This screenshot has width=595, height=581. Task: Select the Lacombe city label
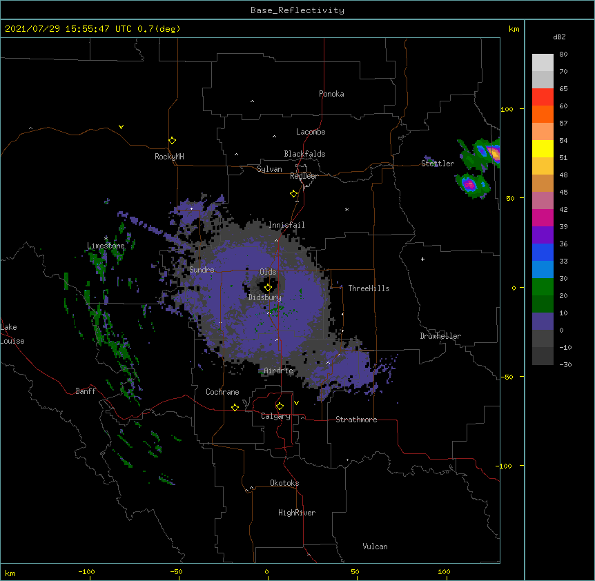(311, 132)
